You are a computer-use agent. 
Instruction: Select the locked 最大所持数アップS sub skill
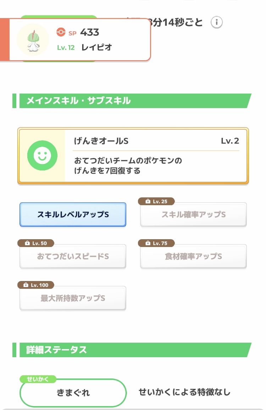(x=73, y=298)
